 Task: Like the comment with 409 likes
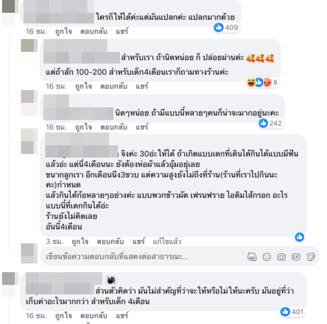pyautogui.click(x=64, y=31)
